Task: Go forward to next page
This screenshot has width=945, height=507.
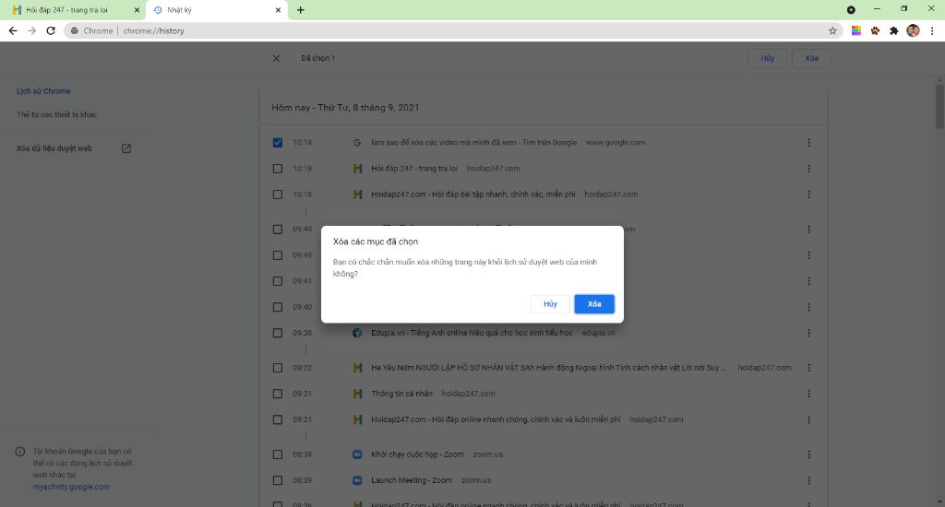Action: coord(32,30)
